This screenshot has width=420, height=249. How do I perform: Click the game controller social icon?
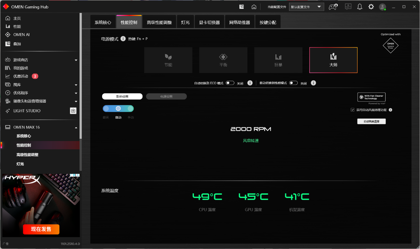[332, 6]
